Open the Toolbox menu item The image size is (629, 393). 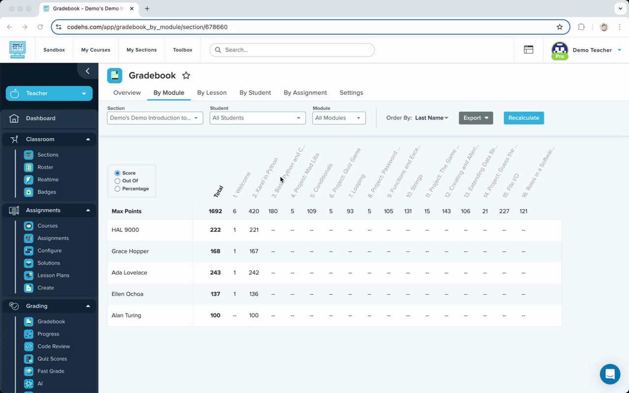click(x=183, y=50)
